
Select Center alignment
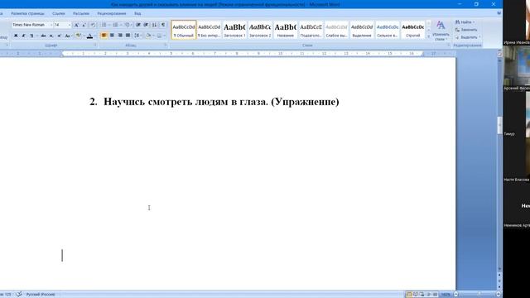point(112,36)
